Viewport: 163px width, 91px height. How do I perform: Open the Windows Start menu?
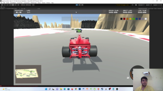click(x=46, y=89)
